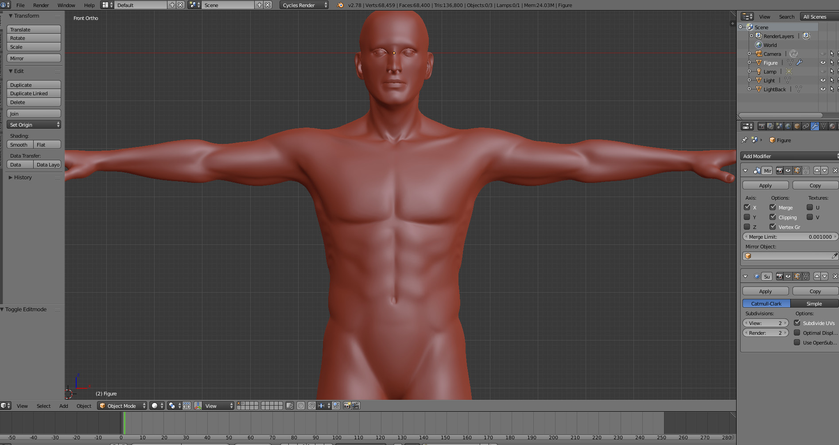Toggle Mirror modifier edit-mode display icon
Image resolution: width=839 pixels, height=445 pixels.
click(x=797, y=170)
